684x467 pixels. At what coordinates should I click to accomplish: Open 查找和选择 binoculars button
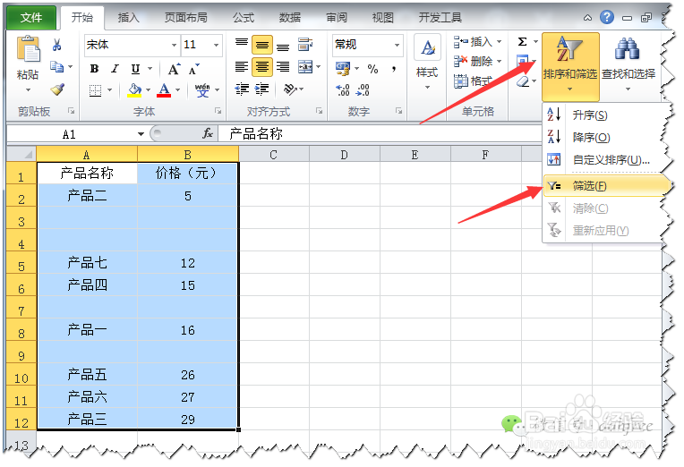tap(628, 64)
